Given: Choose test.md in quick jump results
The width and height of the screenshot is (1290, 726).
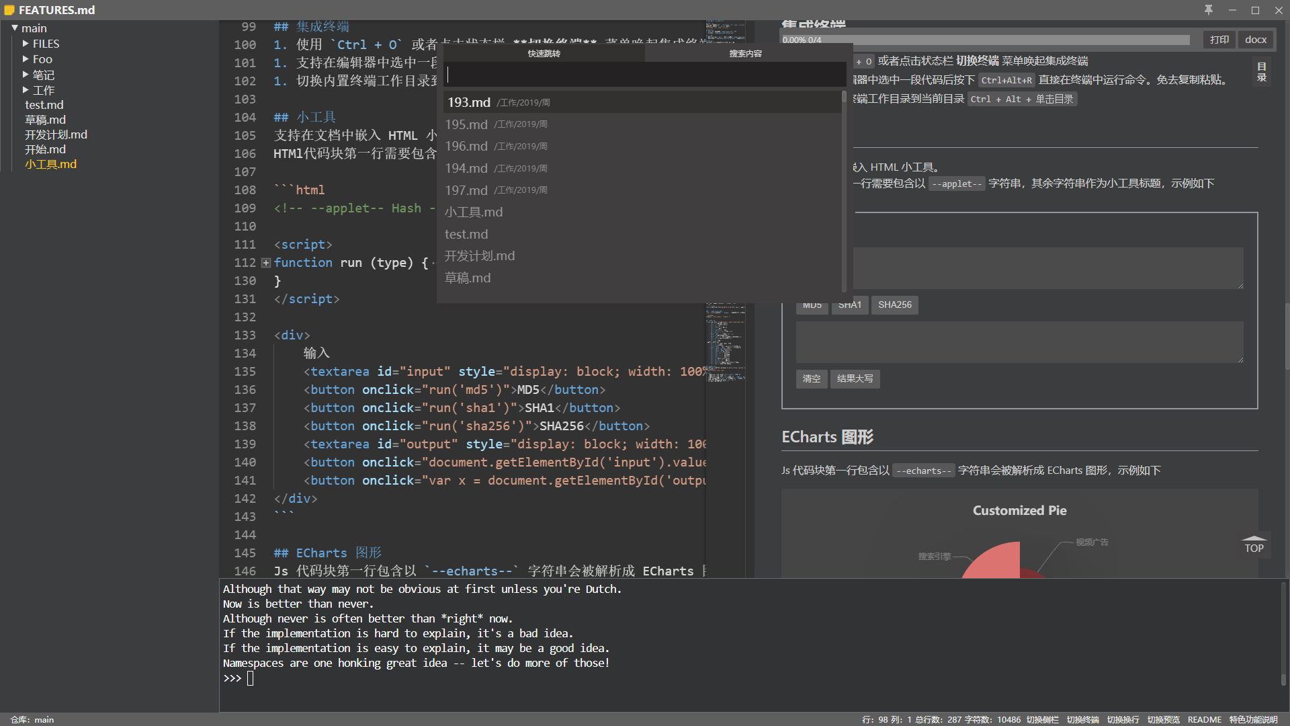Looking at the screenshot, I should click(x=641, y=234).
